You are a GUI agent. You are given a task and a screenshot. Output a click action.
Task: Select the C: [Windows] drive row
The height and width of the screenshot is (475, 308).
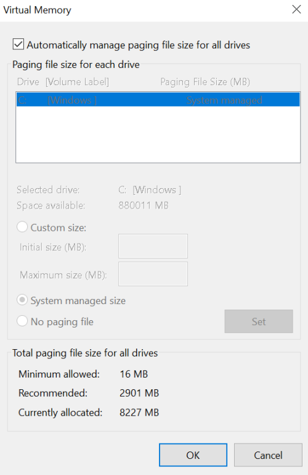click(x=158, y=100)
